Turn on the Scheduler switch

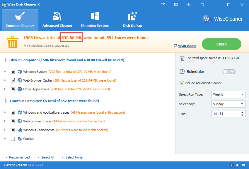pos(229,72)
